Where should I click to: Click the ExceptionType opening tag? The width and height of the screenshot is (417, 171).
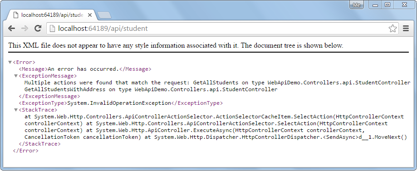point(43,103)
